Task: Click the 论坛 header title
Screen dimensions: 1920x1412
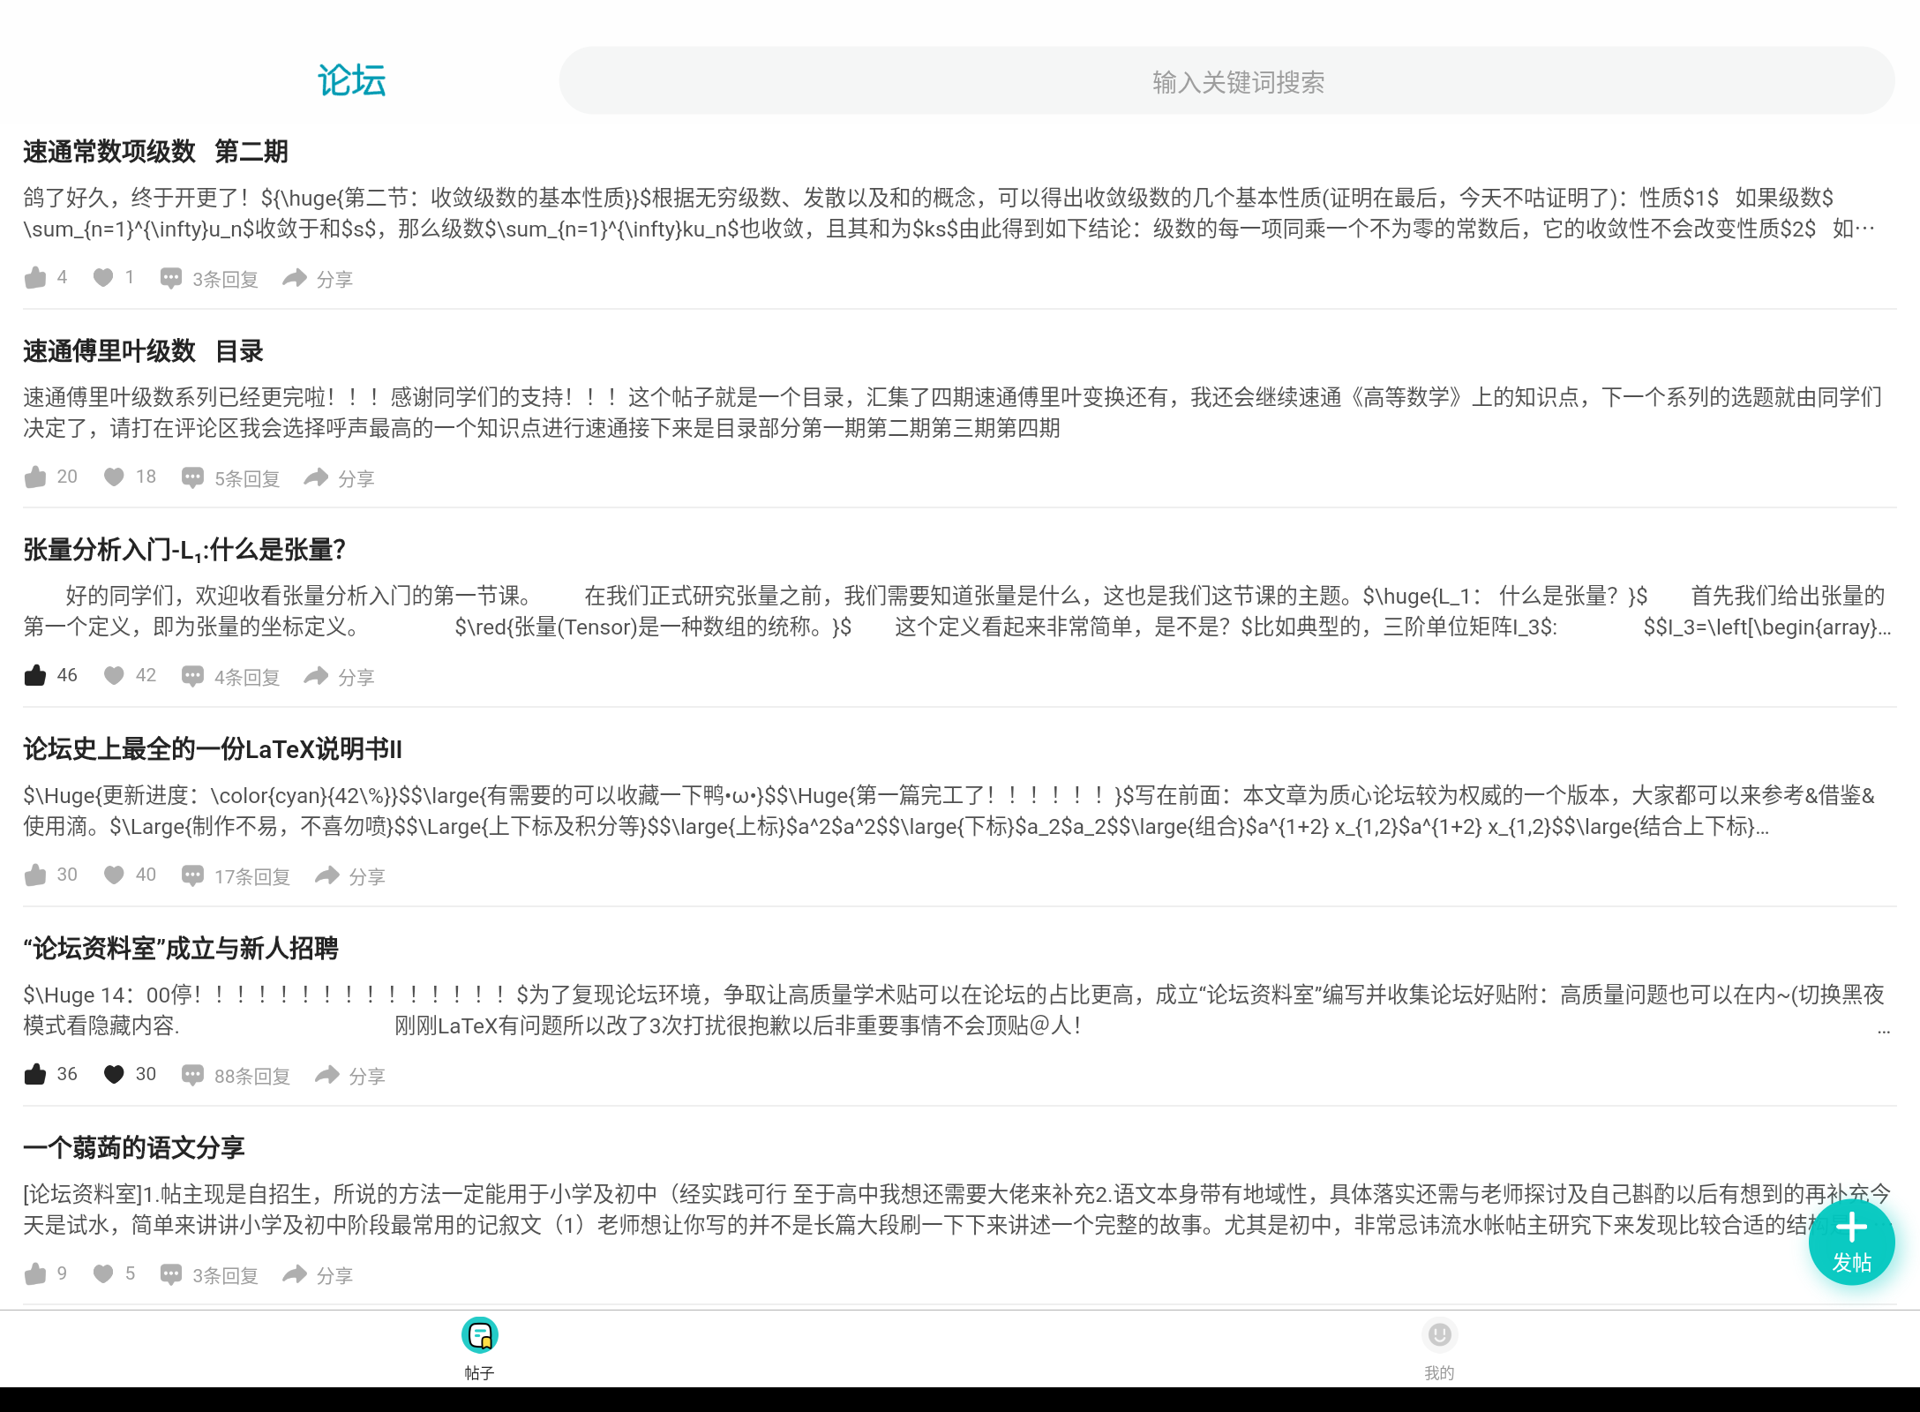Action: click(352, 80)
